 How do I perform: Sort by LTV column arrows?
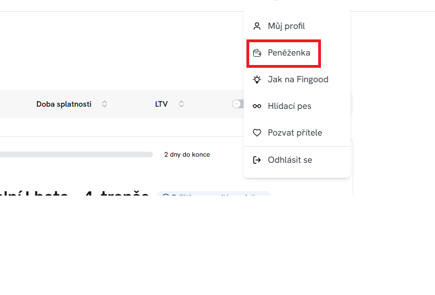(181, 104)
